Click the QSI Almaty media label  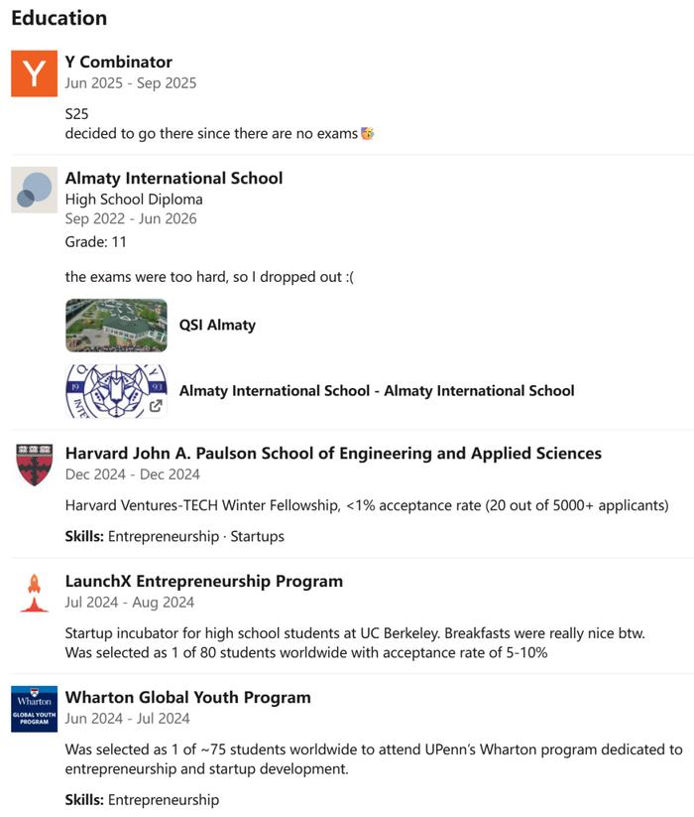click(x=217, y=326)
